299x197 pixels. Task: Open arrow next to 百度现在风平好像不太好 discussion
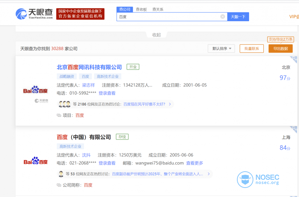click(170, 104)
